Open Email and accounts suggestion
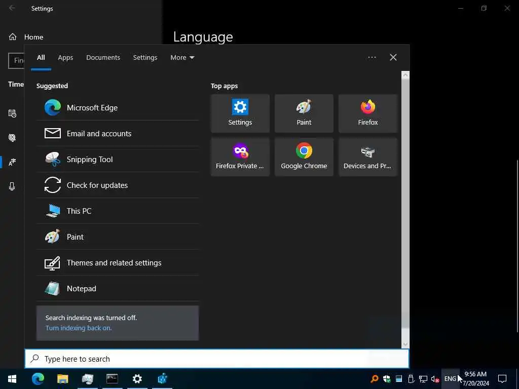519x389 pixels. (118, 133)
